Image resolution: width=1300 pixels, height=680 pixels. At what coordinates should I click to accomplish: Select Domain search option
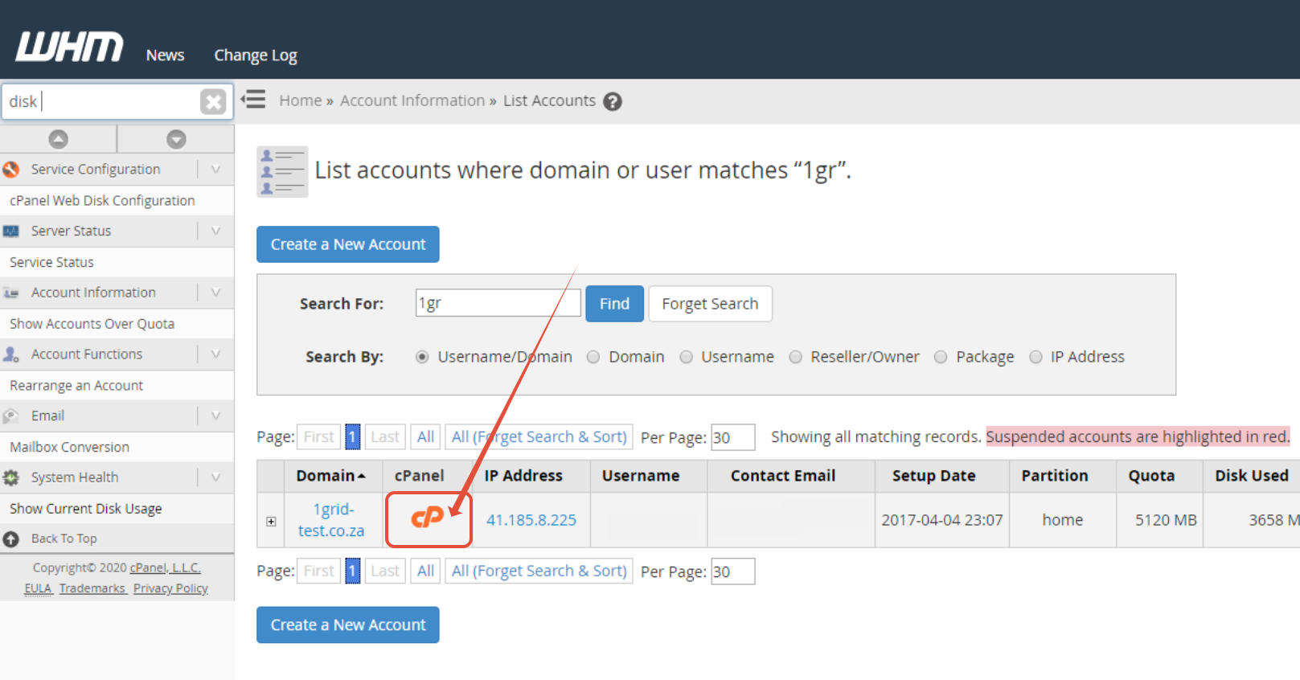click(593, 357)
